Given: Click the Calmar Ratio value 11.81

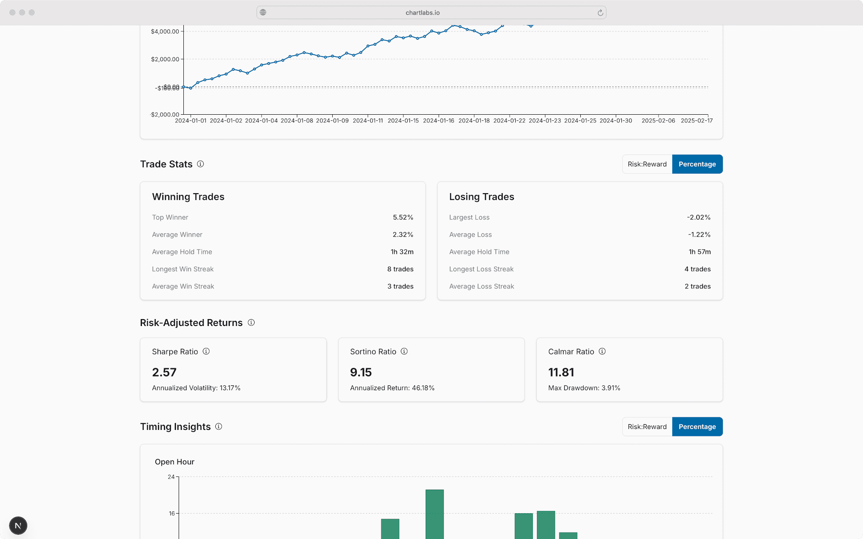Looking at the screenshot, I should tap(561, 373).
